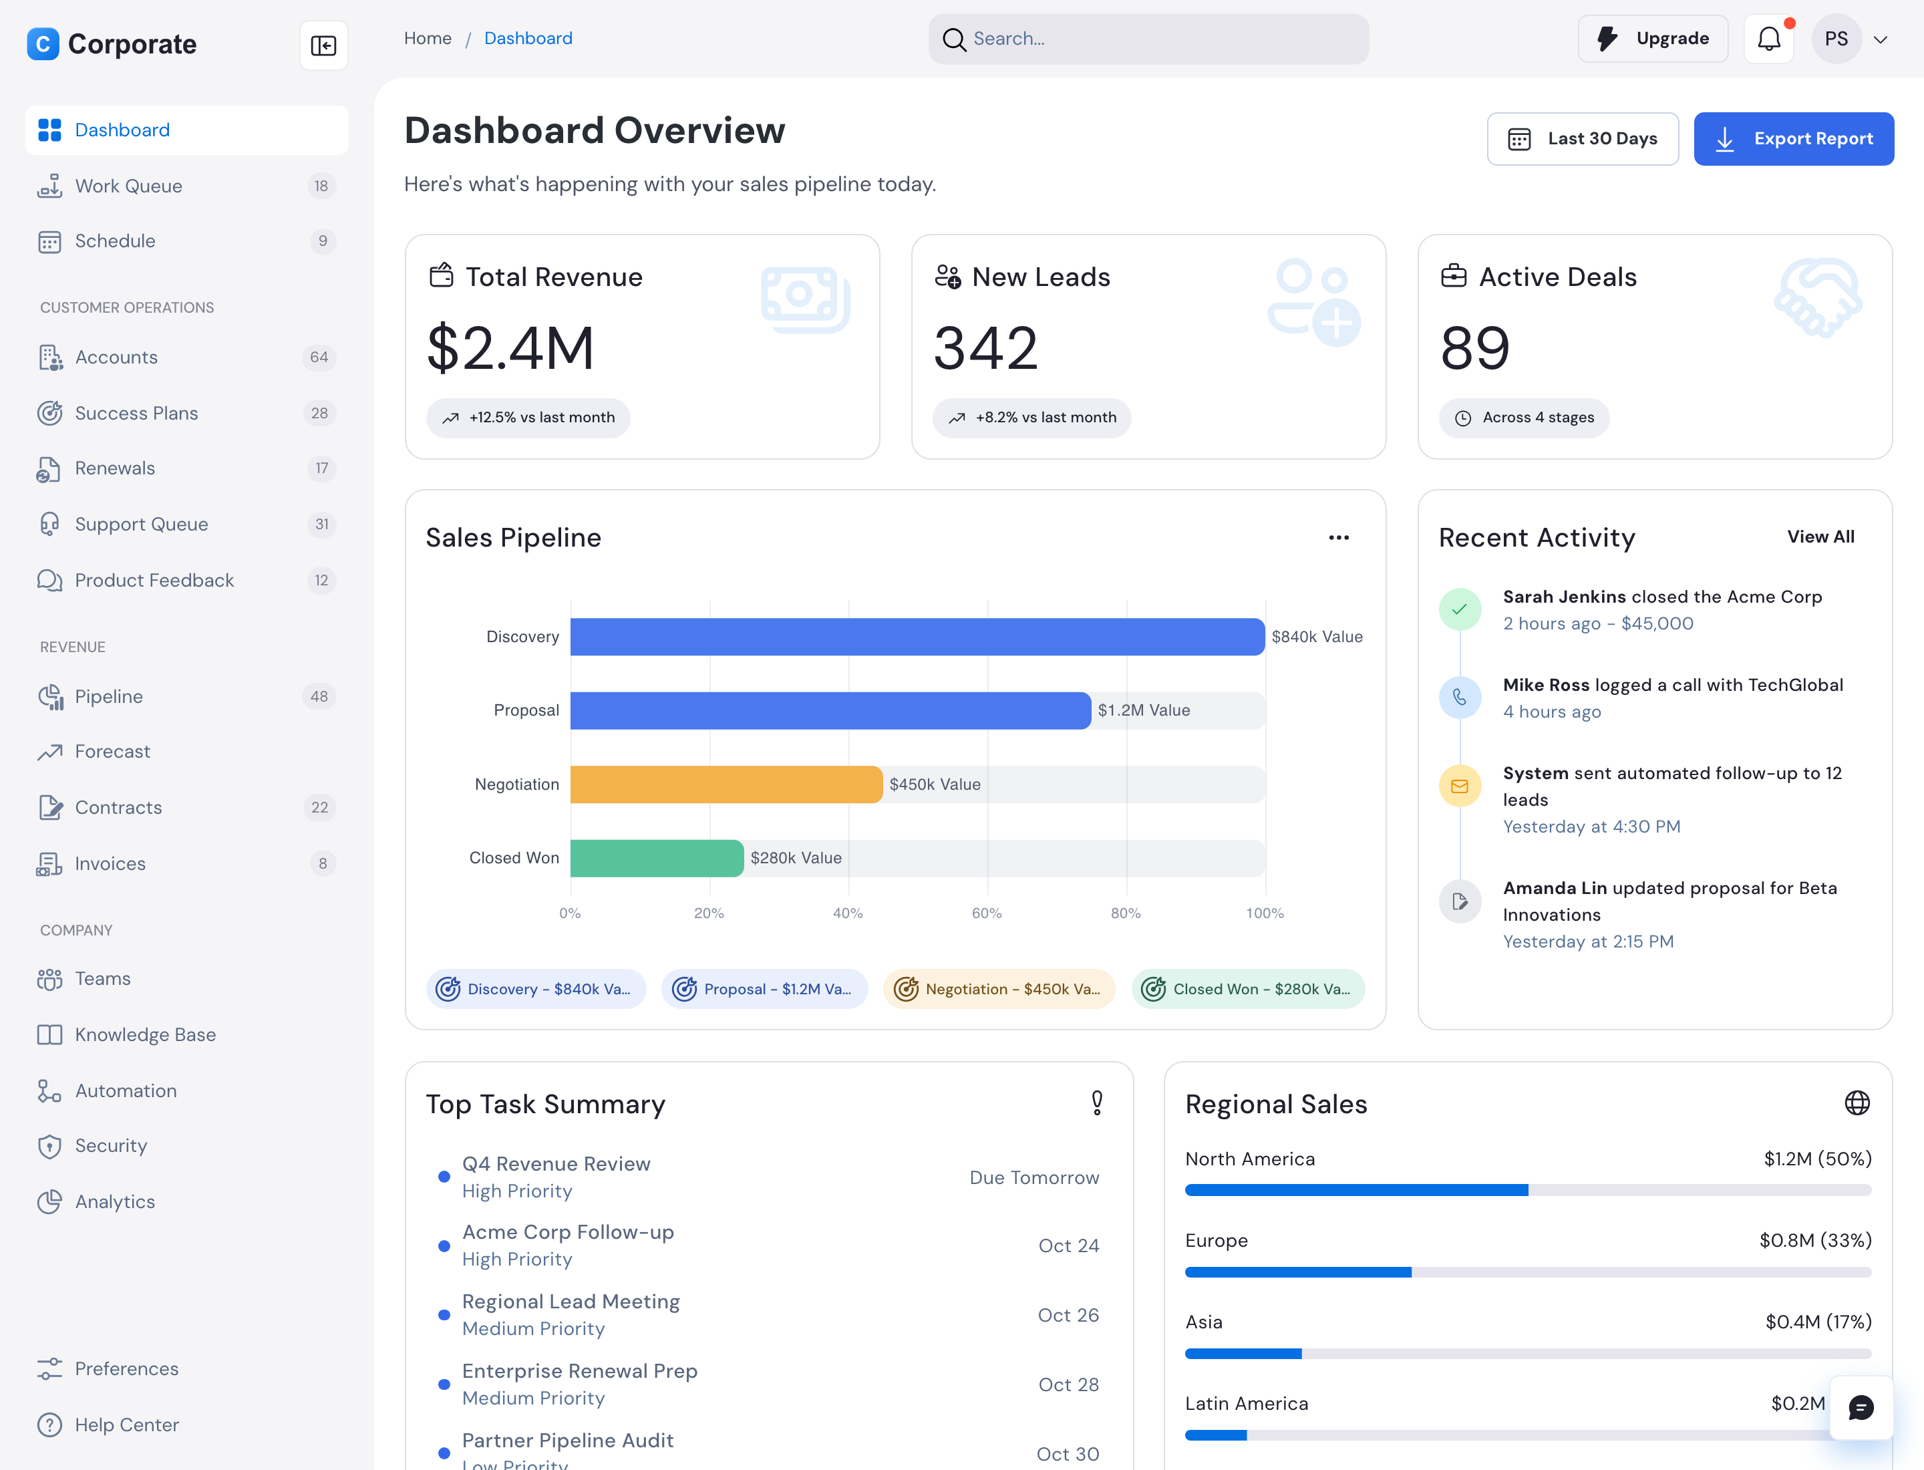Click the Success Plans target icon
Viewport: 1924px width, 1470px height.
tap(50, 413)
